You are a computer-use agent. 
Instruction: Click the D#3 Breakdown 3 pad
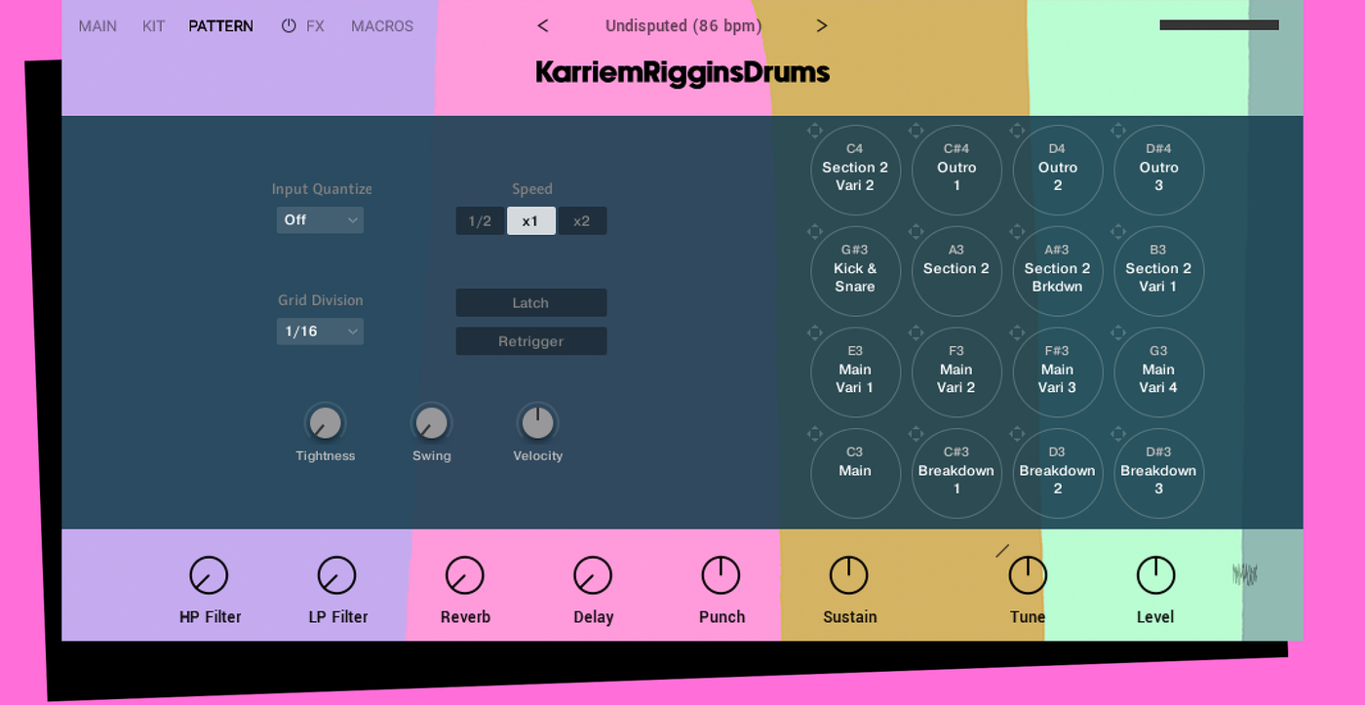1159,474
